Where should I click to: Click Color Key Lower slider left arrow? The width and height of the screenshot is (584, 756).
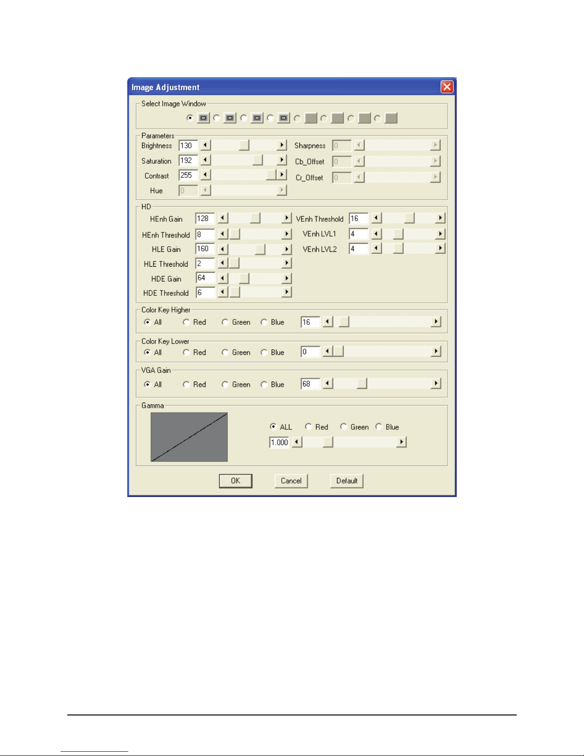click(328, 352)
